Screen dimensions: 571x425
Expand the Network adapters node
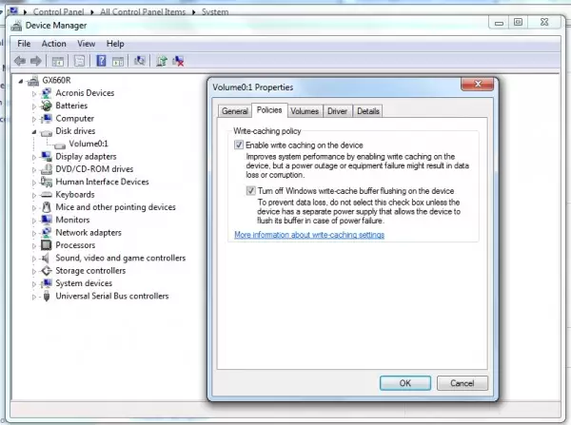tap(34, 232)
